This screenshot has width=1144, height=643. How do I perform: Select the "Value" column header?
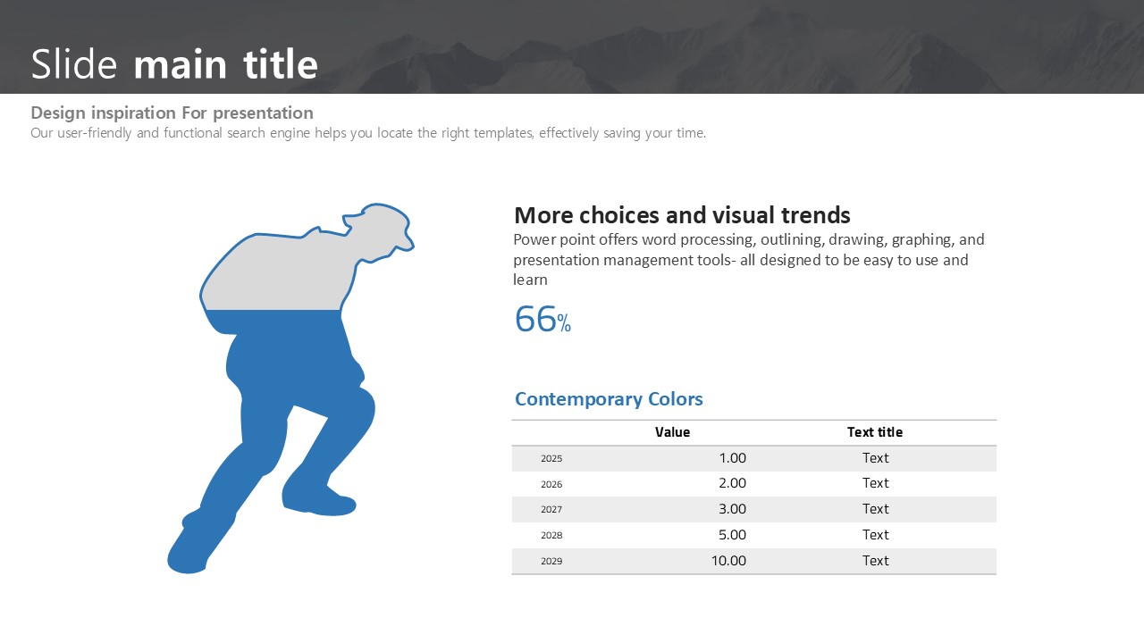click(672, 432)
